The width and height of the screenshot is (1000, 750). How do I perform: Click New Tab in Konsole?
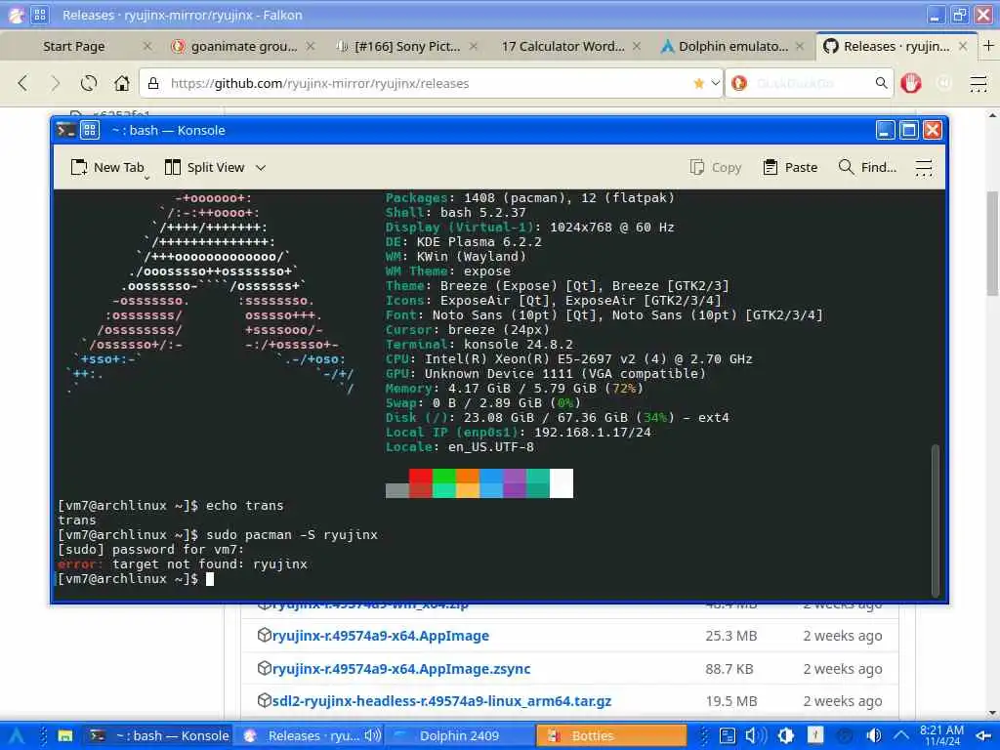point(107,167)
